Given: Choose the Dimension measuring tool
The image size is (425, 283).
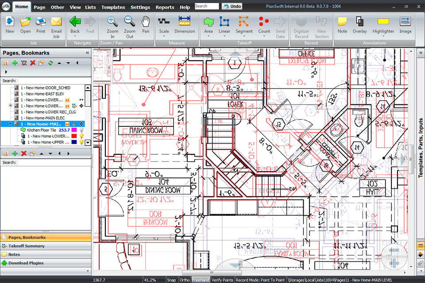Looking at the screenshot, I should 185,25.
